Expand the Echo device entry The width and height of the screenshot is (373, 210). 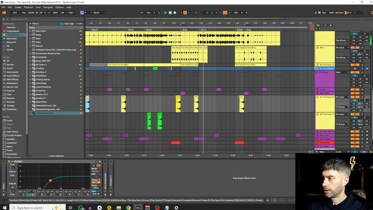tap(30, 38)
